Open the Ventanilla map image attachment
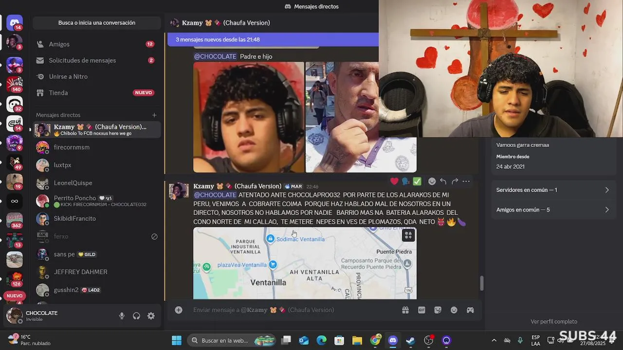 click(x=305, y=263)
